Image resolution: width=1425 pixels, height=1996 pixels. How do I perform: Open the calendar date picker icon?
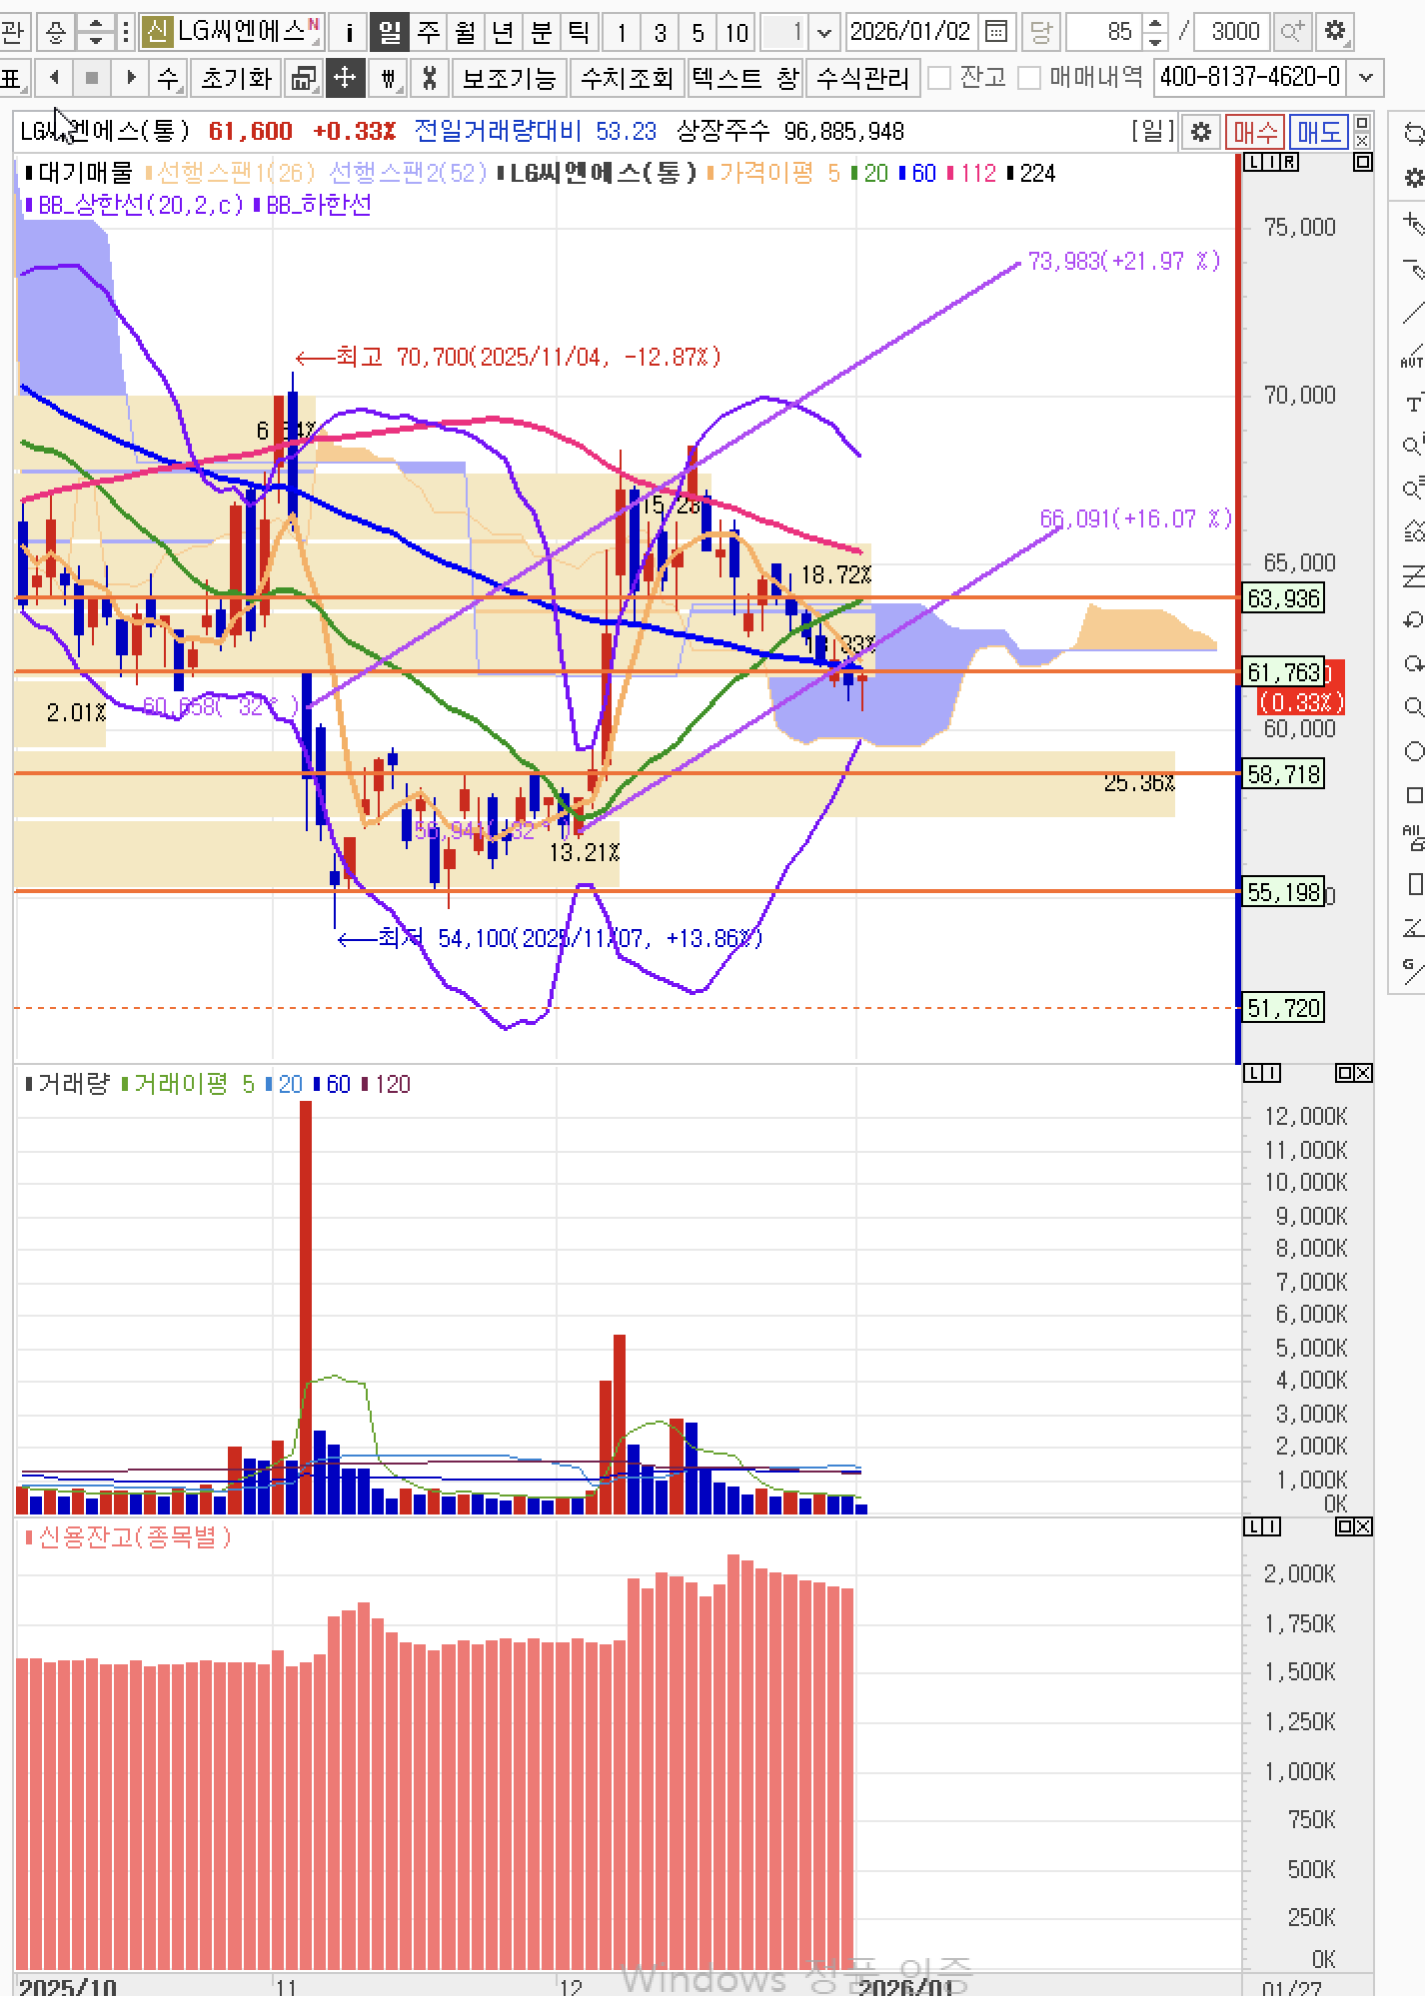[x=995, y=32]
